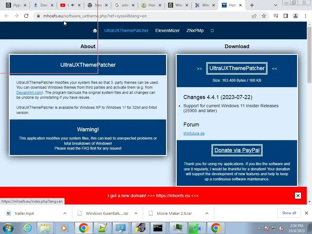Open the Winfuture.de forum link

194,133
